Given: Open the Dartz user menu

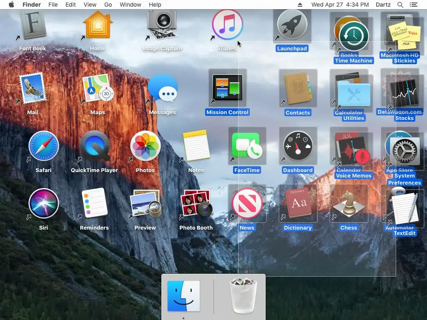Looking at the screenshot, I should 383,5.
